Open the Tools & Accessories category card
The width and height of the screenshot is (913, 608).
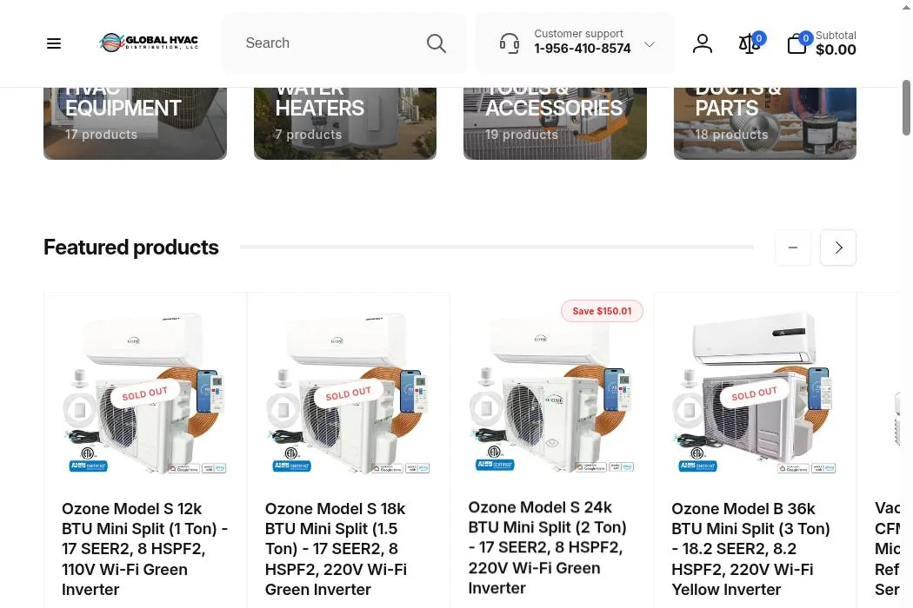coord(555,123)
